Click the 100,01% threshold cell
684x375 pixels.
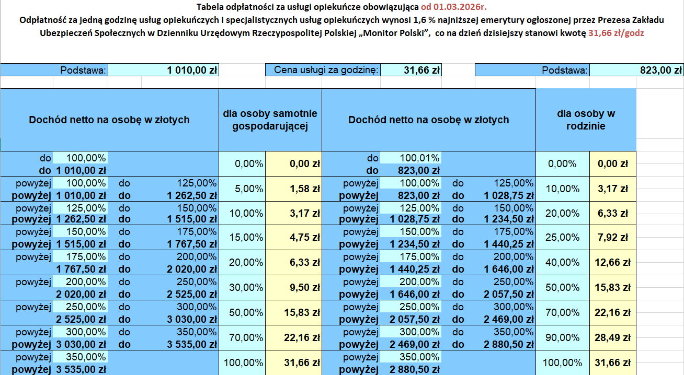(411, 158)
